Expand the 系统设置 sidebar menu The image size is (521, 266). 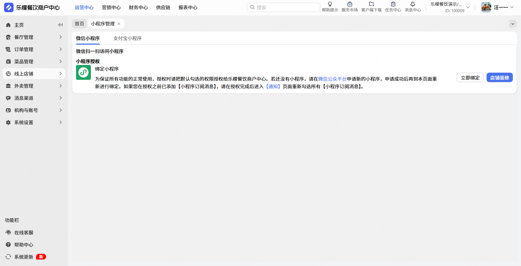point(34,122)
